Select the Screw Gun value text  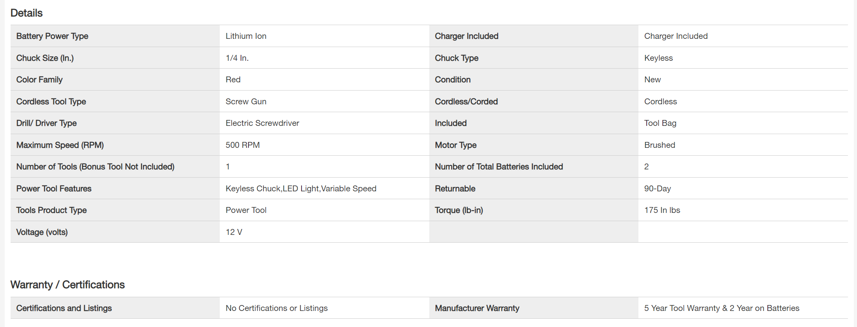tap(246, 102)
